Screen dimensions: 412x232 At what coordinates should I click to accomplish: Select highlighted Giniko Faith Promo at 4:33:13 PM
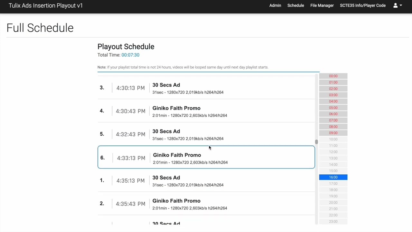tap(206, 158)
